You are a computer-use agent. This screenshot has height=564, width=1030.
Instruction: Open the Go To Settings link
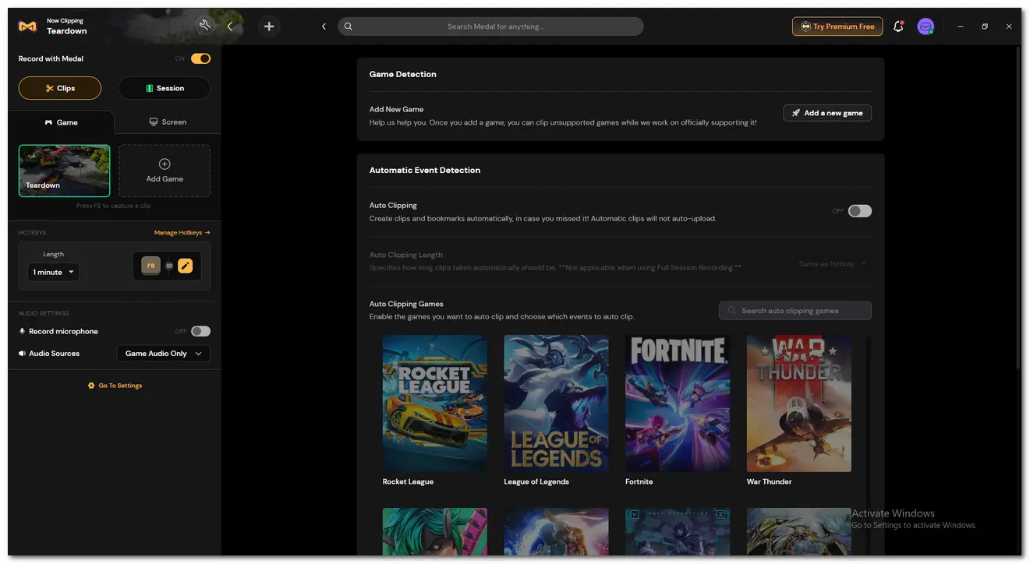[115, 386]
